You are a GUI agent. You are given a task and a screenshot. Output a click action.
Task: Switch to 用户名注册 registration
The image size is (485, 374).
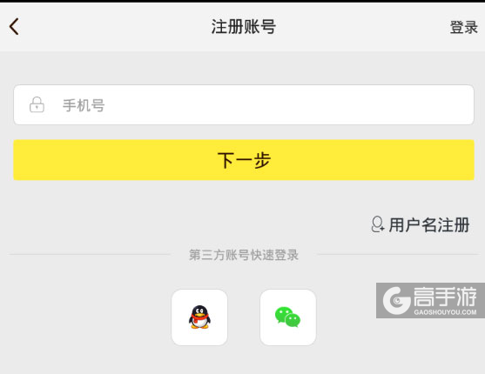tap(429, 224)
